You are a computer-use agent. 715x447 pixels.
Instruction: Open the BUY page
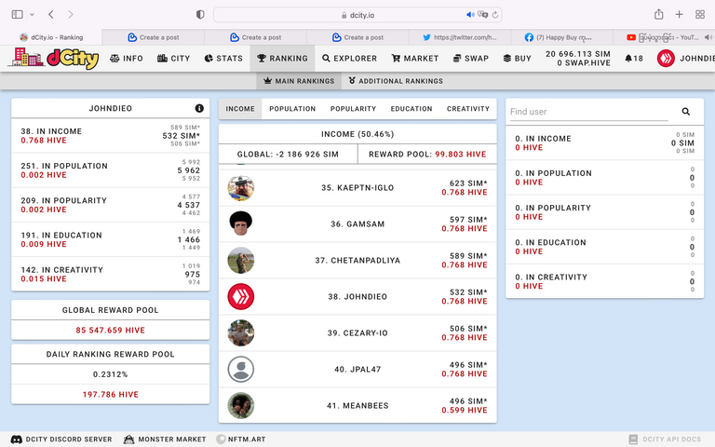[x=517, y=59]
